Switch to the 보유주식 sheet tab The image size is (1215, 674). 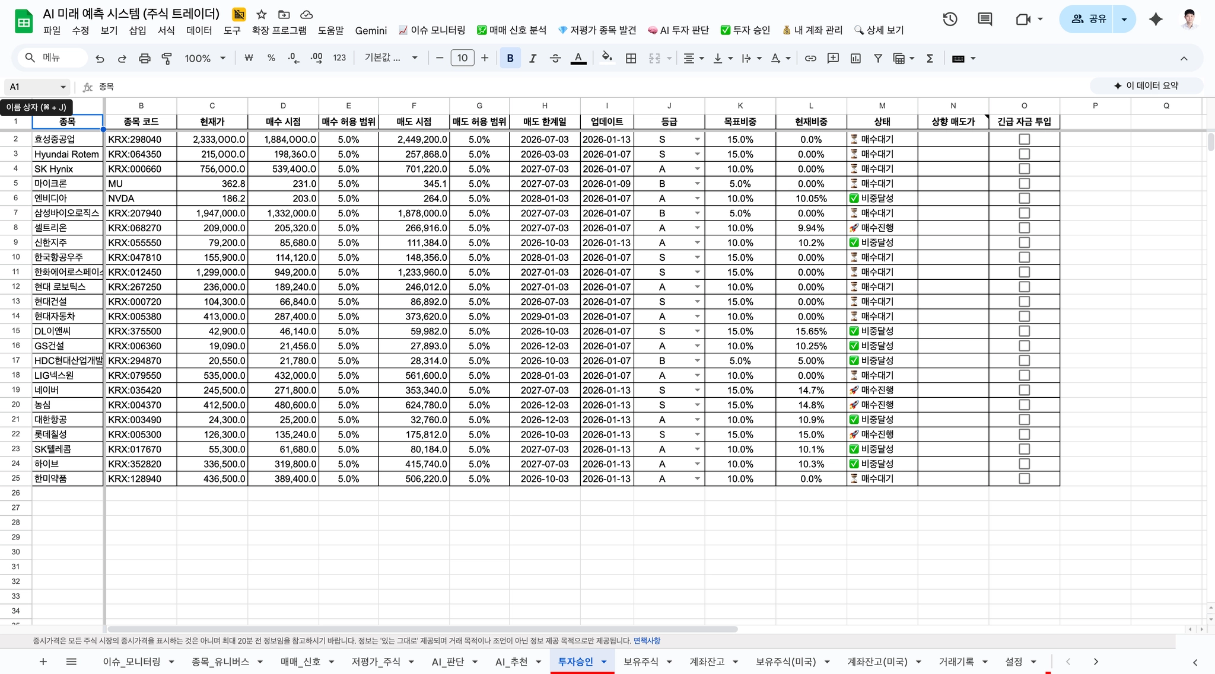641,662
